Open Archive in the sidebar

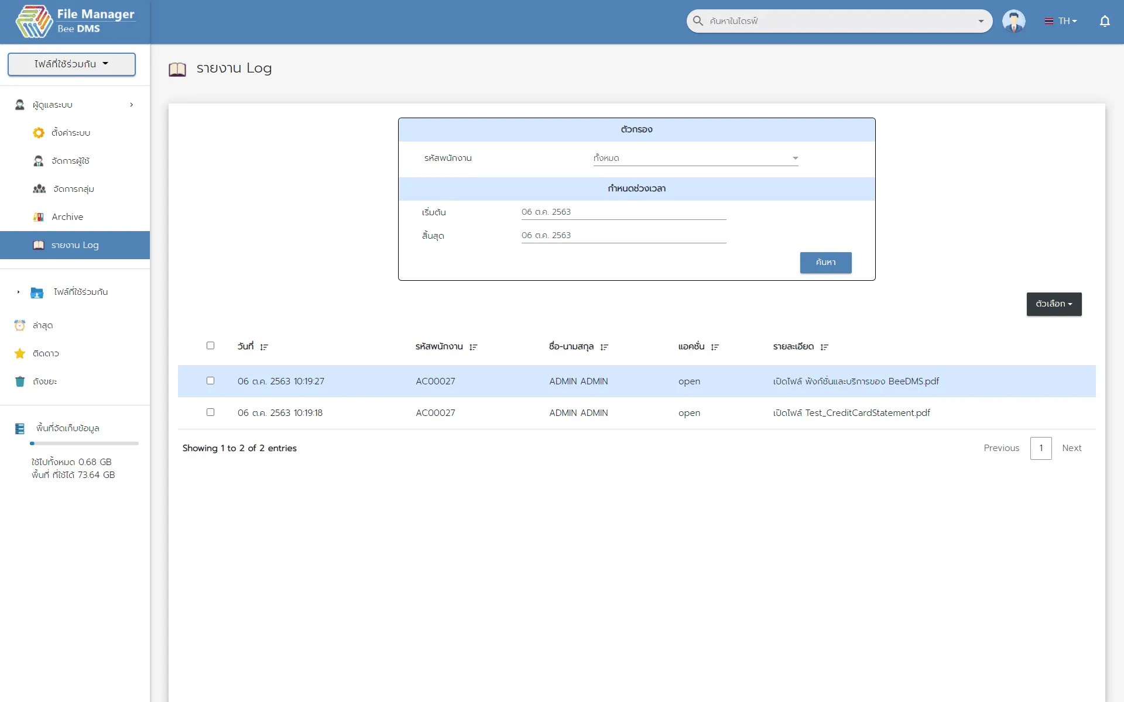pyautogui.click(x=67, y=217)
